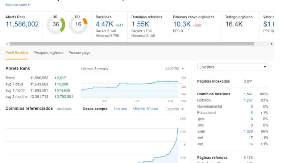Click avg 7 days change 19,288
Screen dimensions: 290x163
pyautogui.click(x=61, y=84)
